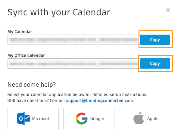Image resolution: width=178 pixels, height=136 pixels.
Task: Click the gray Apple logo icon
Action: pos(139,118)
